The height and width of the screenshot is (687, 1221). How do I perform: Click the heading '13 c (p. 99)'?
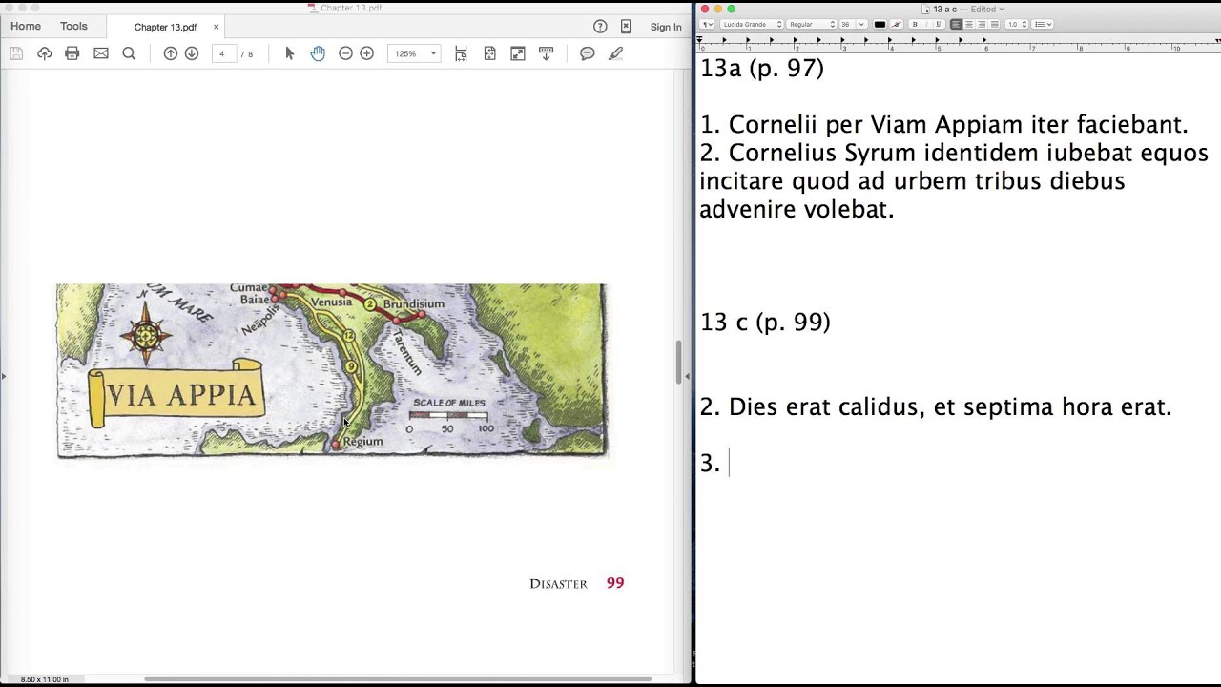point(765,322)
